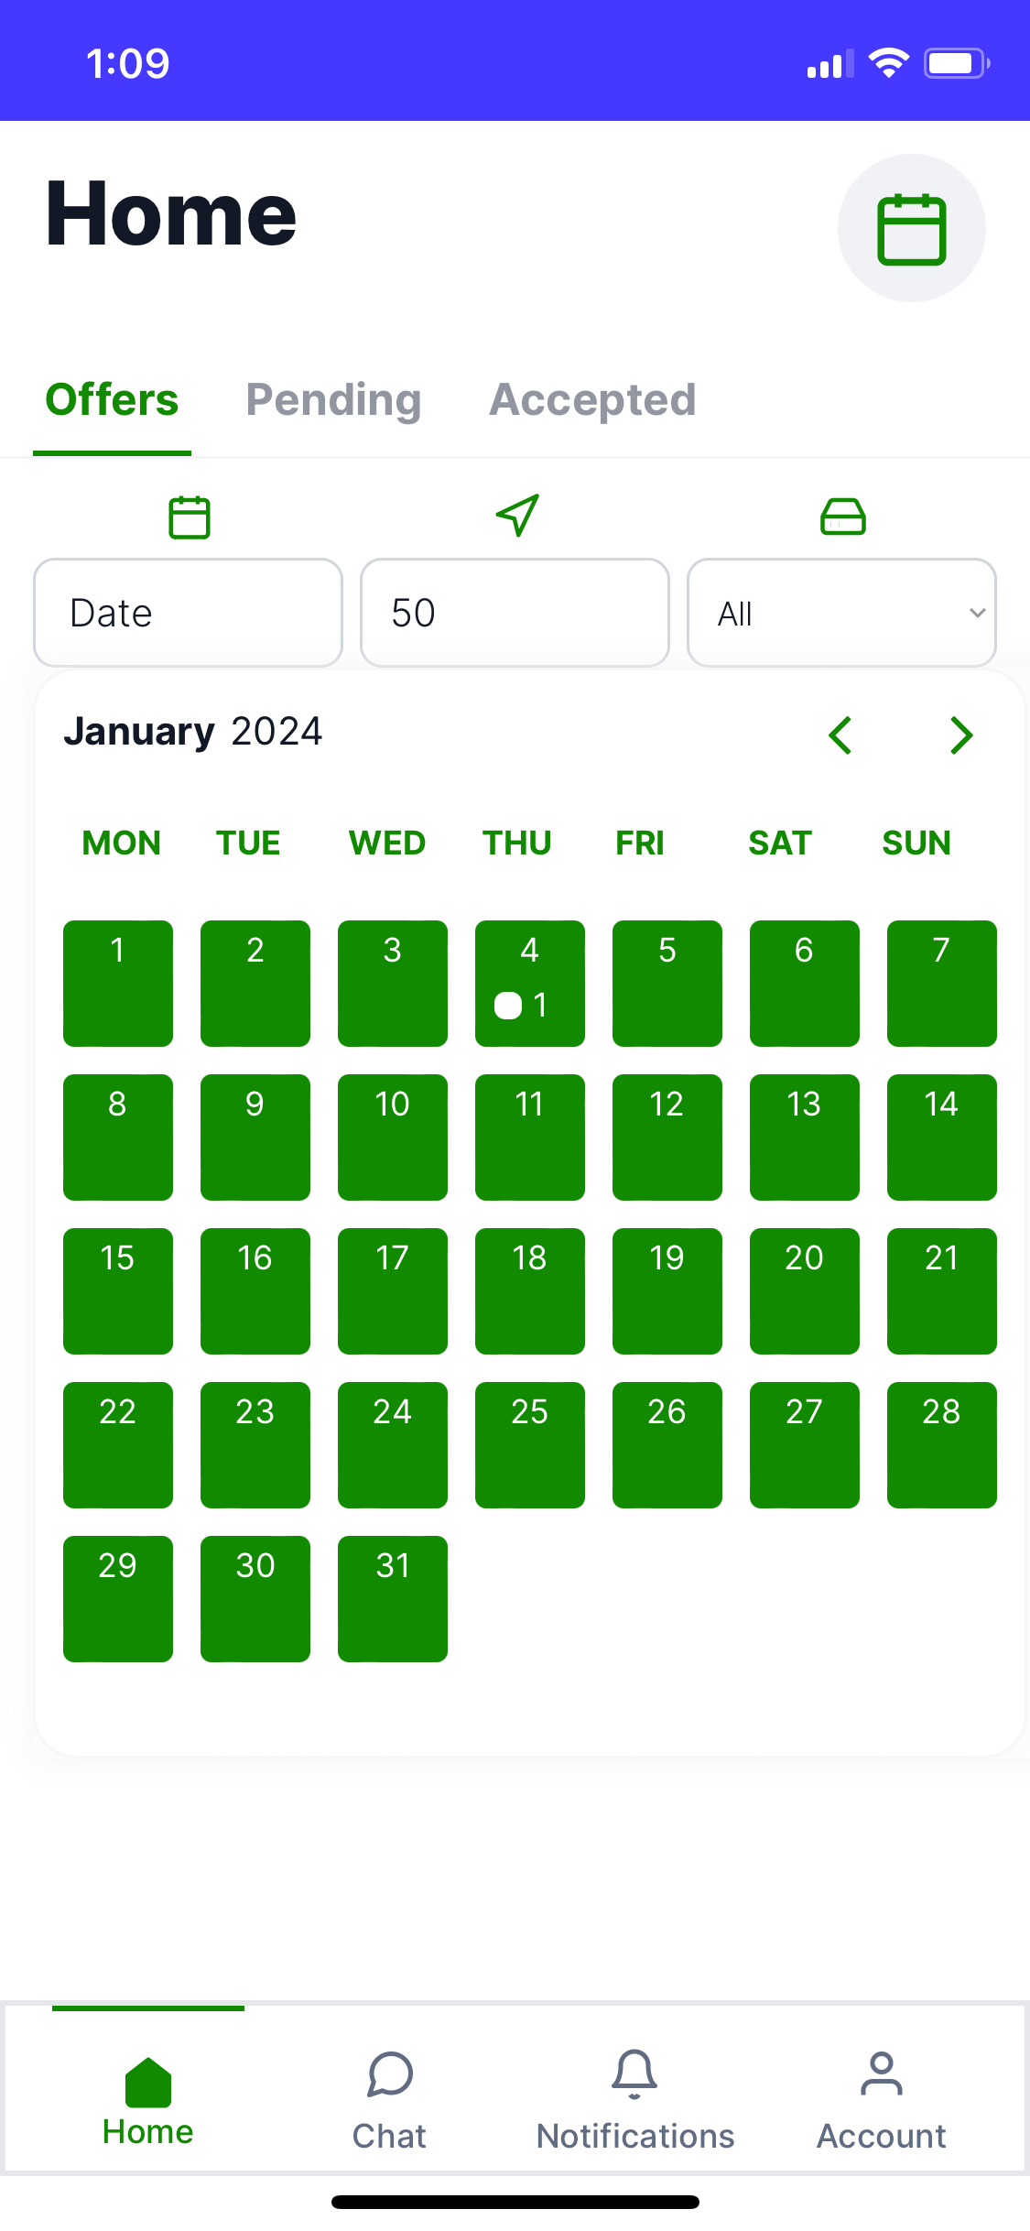Switch to the Pending tab

[333, 400]
